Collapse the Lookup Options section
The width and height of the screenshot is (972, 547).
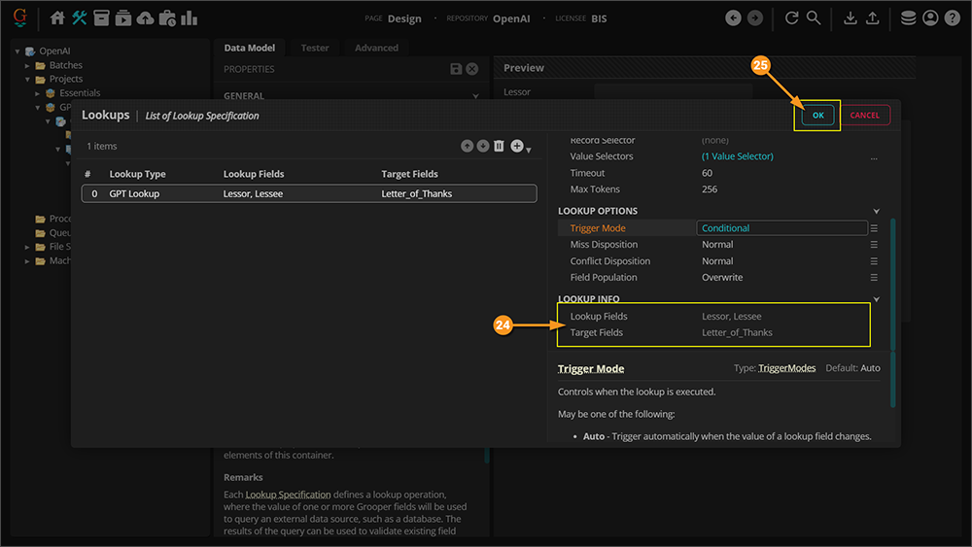click(876, 212)
